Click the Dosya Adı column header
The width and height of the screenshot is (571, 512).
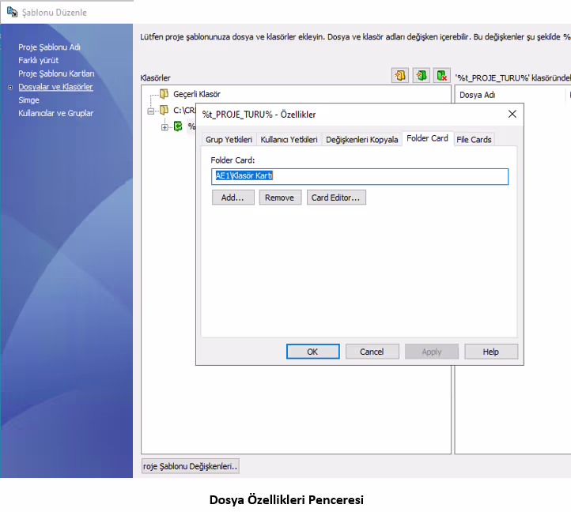pyautogui.click(x=477, y=95)
